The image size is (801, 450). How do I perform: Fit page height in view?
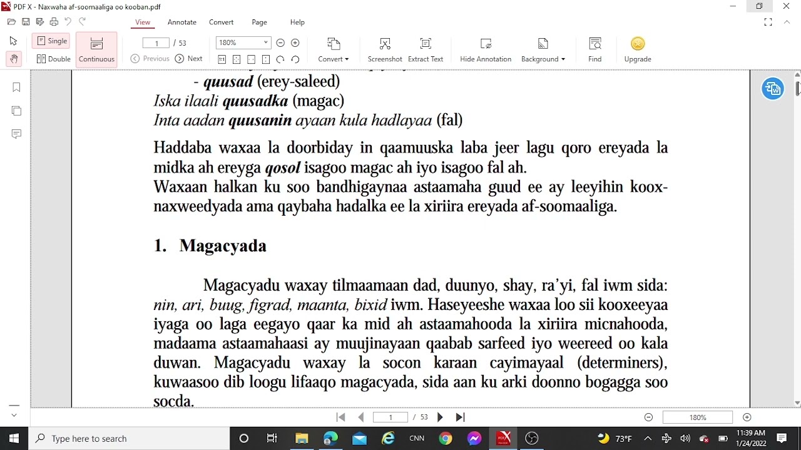coord(266,59)
